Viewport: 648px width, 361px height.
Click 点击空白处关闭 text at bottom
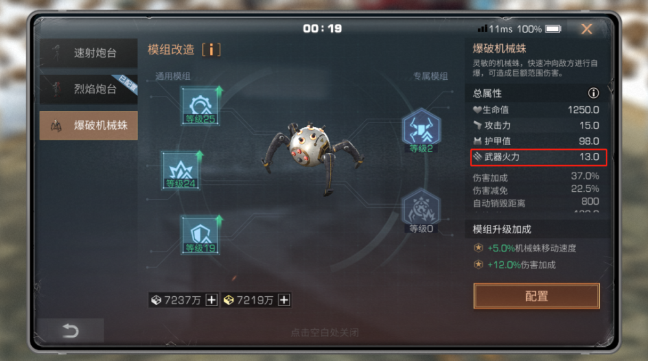(x=325, y=332)
